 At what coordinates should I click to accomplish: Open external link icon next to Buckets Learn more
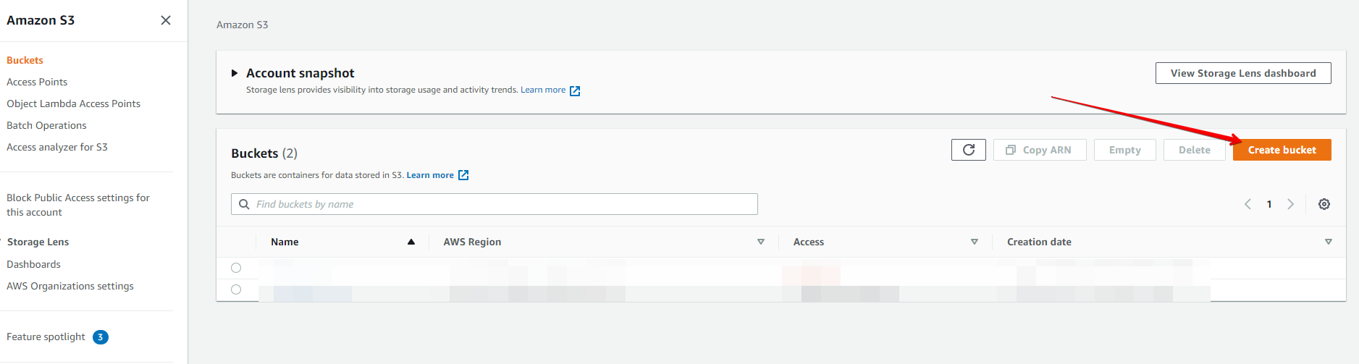click(x=463, y=175)
